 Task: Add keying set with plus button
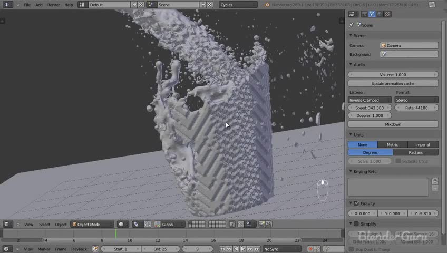click(x=435, y=181)
